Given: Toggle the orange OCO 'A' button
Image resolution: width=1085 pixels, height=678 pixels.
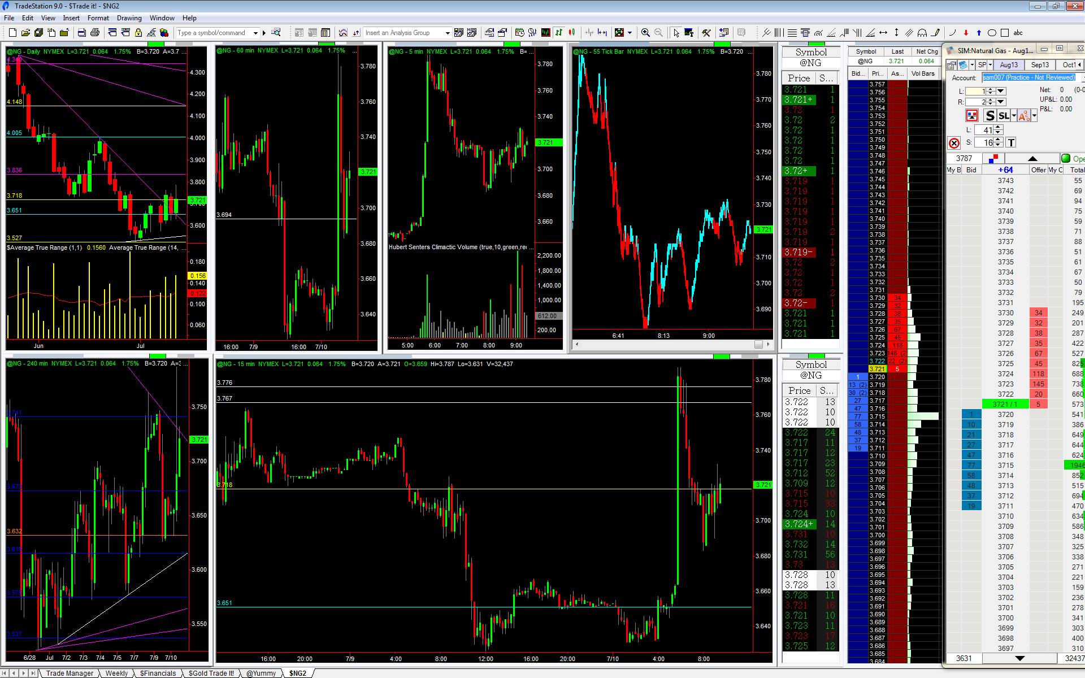Looking at the screenshot, I should tap(1023, 116).
